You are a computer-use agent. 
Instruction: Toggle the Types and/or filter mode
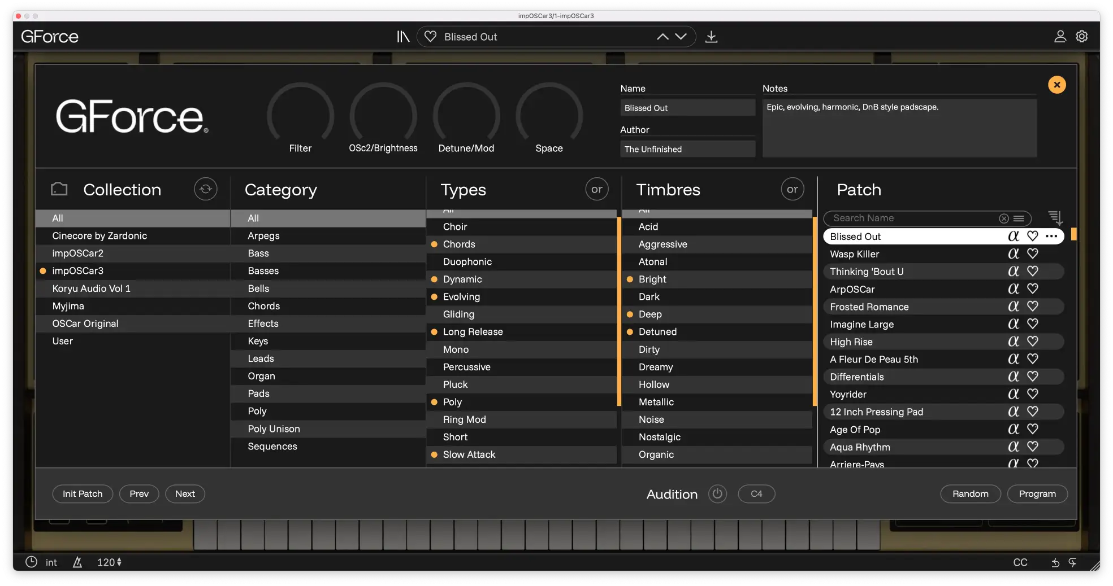click(x=597, y=189)
